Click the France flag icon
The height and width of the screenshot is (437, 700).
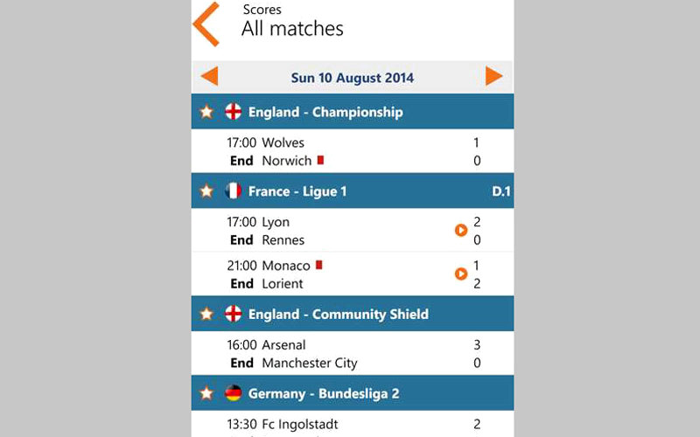[234, 191]
